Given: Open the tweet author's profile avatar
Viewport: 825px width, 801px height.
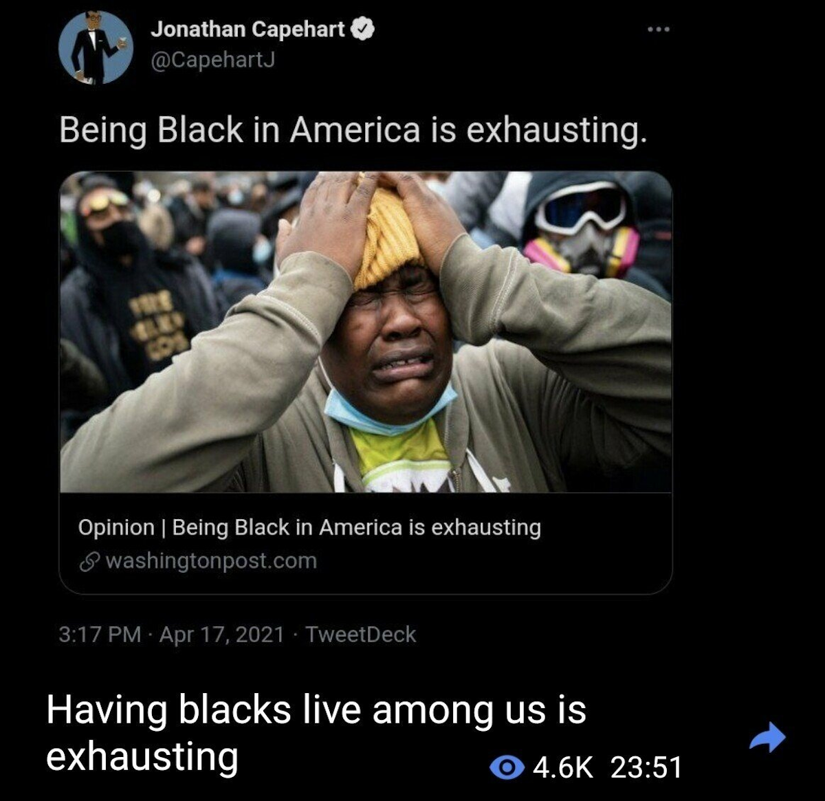Looking at the screenshot, I should point(96,48).
